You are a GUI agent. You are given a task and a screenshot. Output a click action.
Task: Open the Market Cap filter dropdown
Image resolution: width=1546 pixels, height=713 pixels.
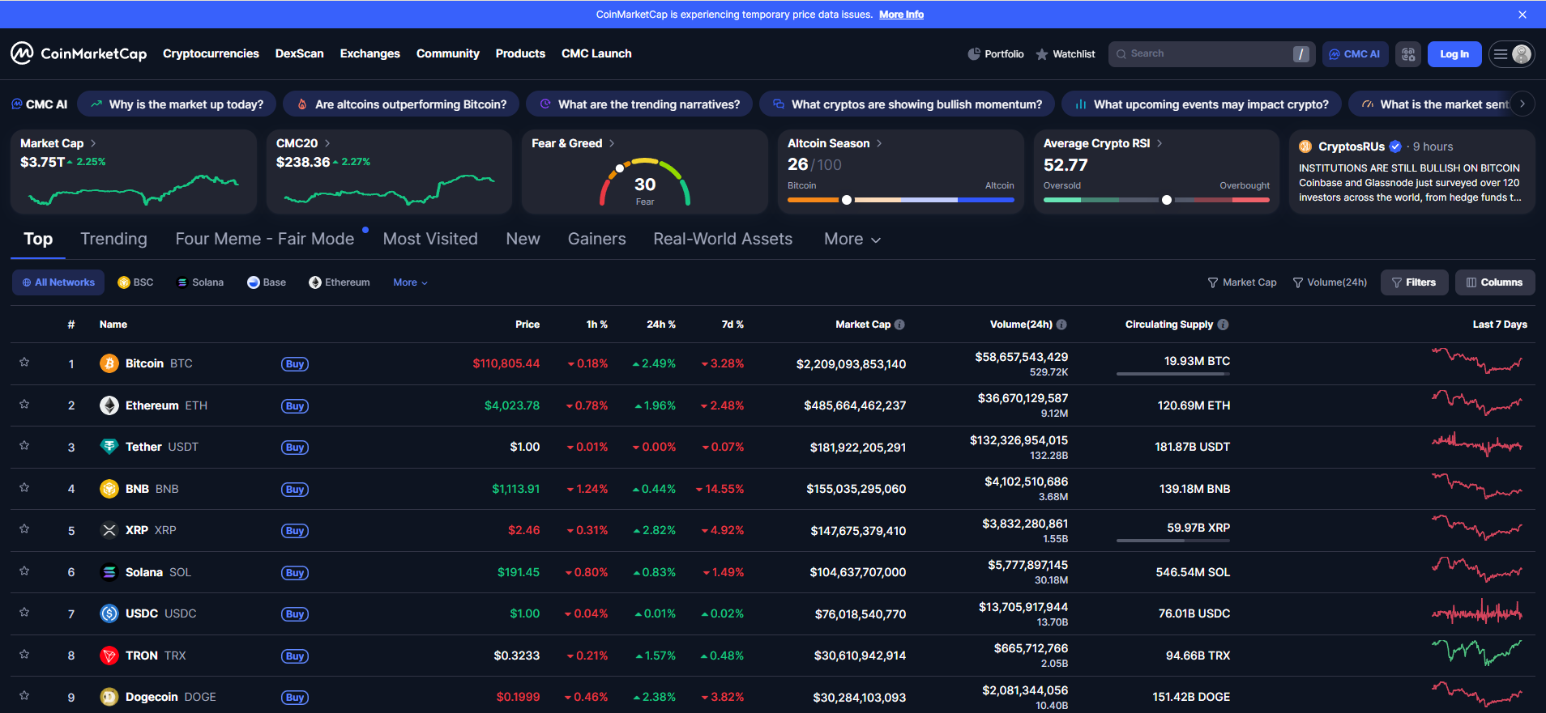1242,282
